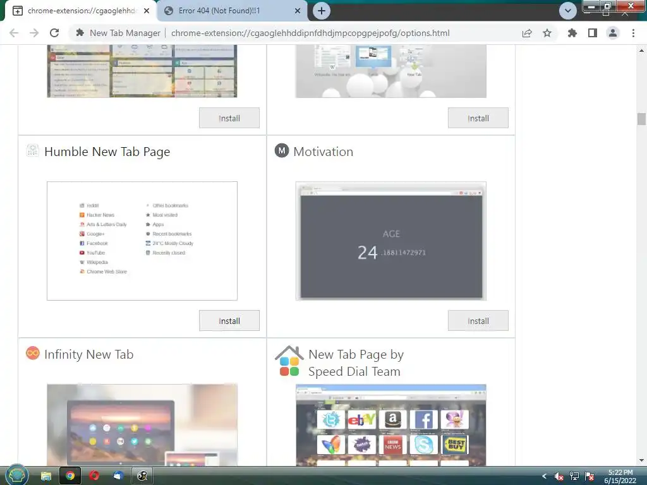Click the network tray icon
Viewport: 647px width, 485px height.
[x=574, y=476]
